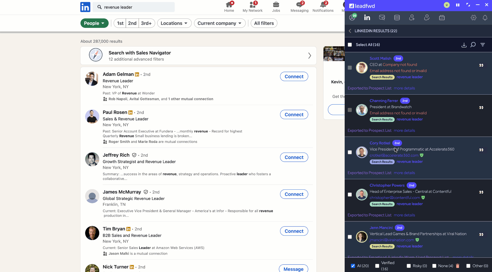Toggle the 2nd connections filter
This screenshot has width=492, height=272.
(x=132, y=23)
